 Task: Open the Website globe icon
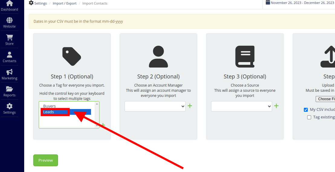(9, 20)
